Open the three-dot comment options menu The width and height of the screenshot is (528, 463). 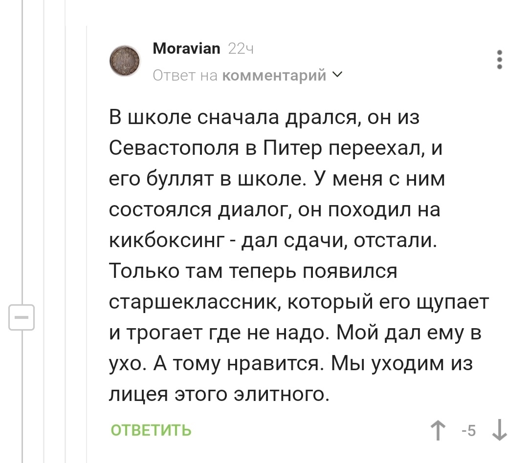(x=499, y=60)
